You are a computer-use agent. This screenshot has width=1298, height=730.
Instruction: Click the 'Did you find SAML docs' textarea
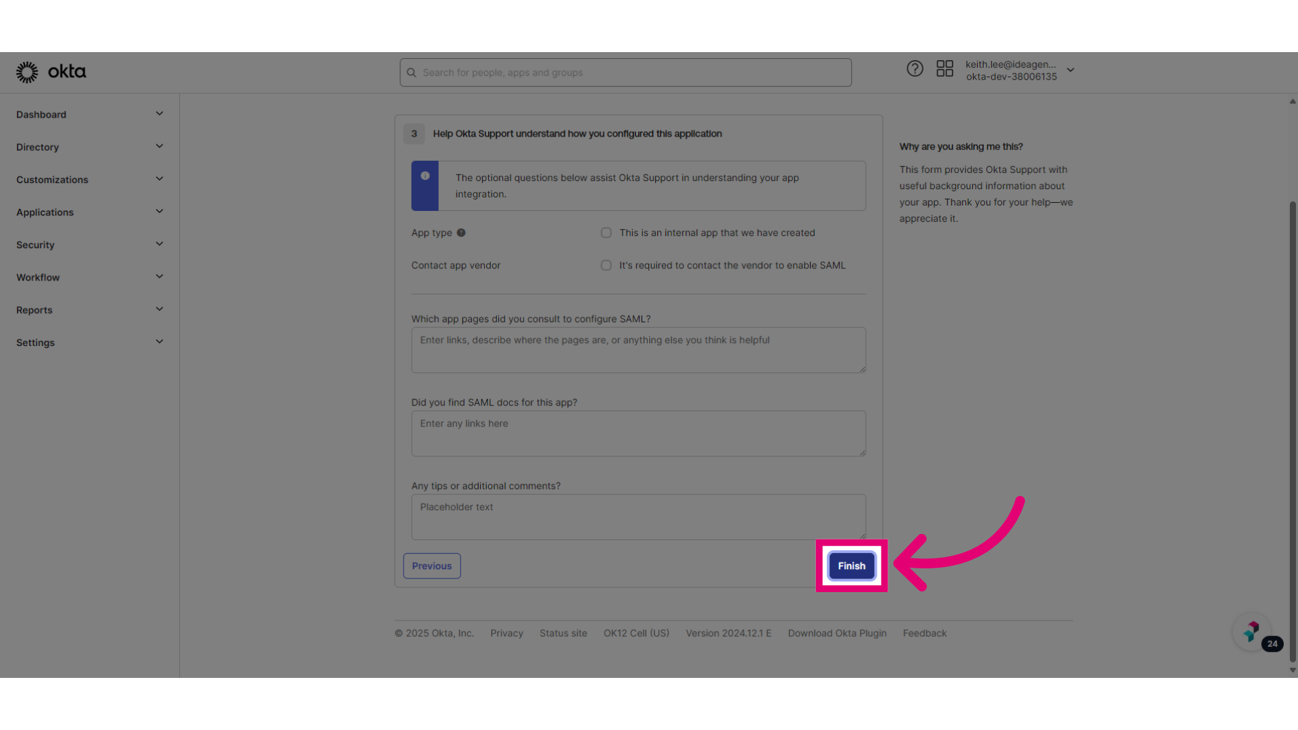click(x=638, y=433)
